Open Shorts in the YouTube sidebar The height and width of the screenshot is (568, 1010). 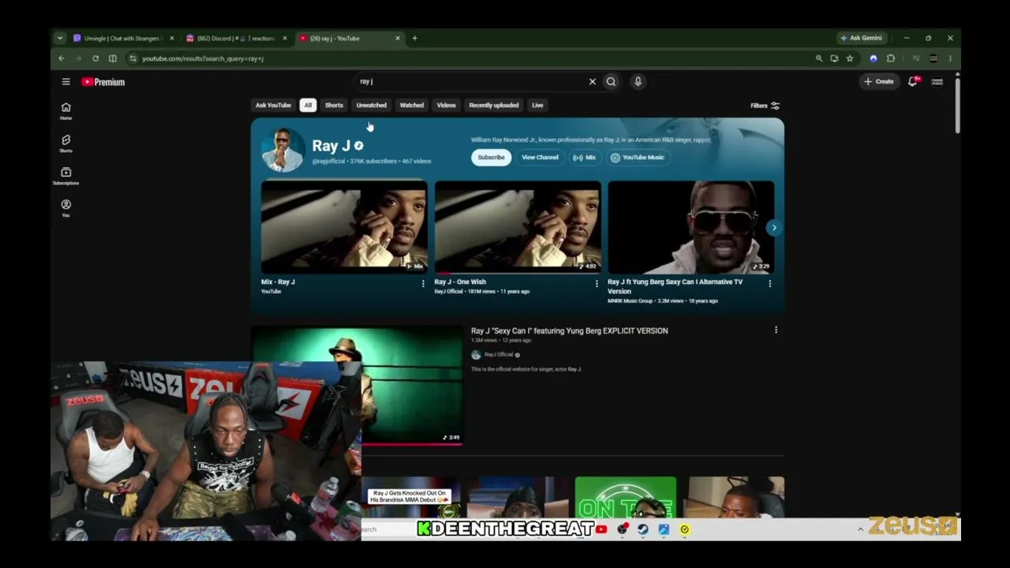pyautogui.click(x=66, y=143)
